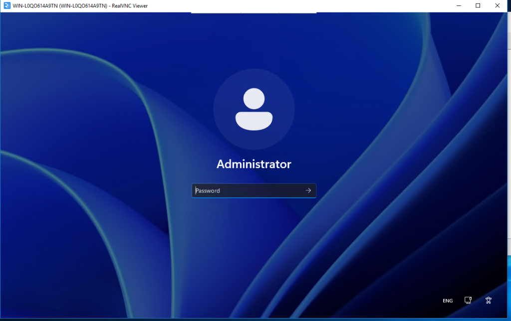Click the RealVNC Viewer app icon
Image resolution: width=511 pixels, height=321 pixels.
click(7, 5)
